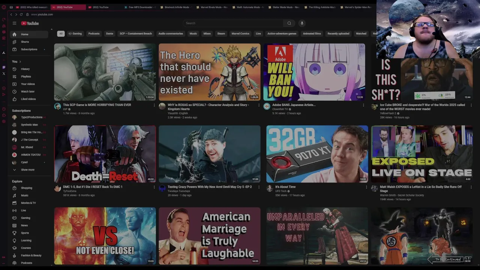This screenshot has width=480, height=270.
Task: Select the Gaming filter chip
Action: pos(75,34)
